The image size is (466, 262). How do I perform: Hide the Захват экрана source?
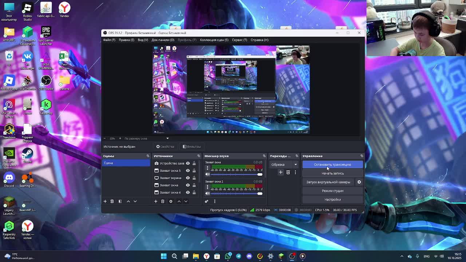pyautogui.click(x=188, y=178)
